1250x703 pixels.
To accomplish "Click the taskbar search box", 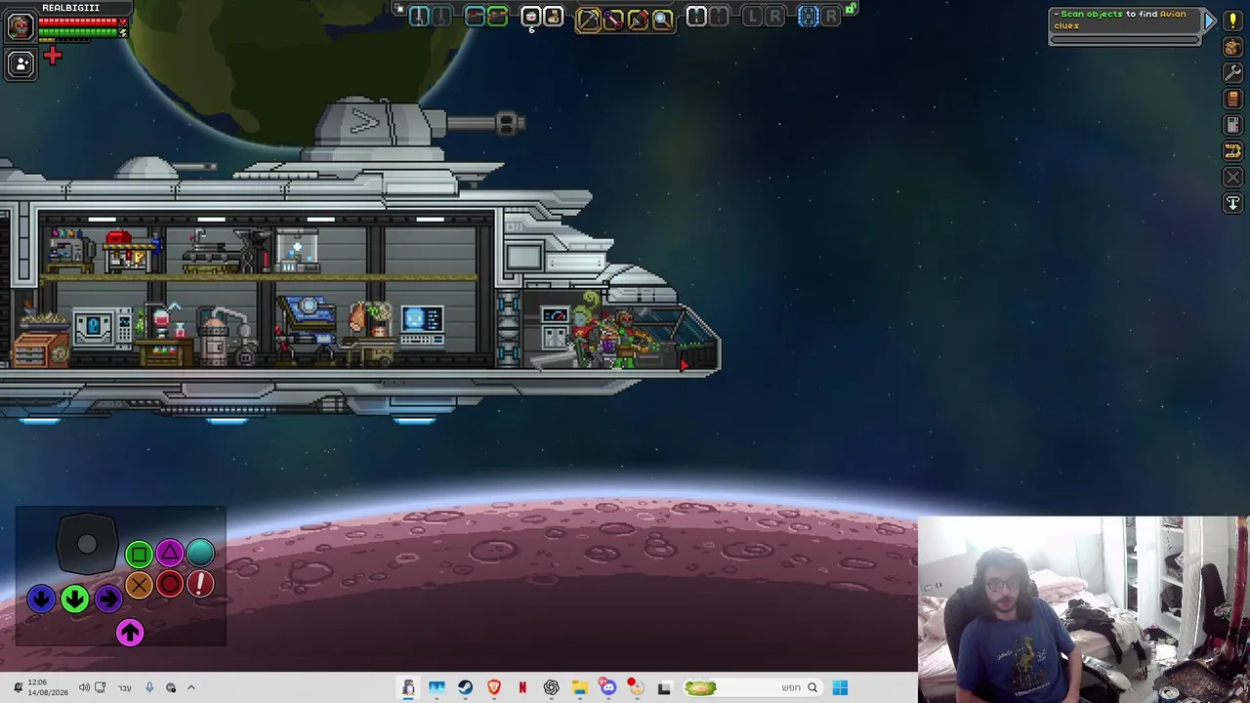I will point(752,687).
